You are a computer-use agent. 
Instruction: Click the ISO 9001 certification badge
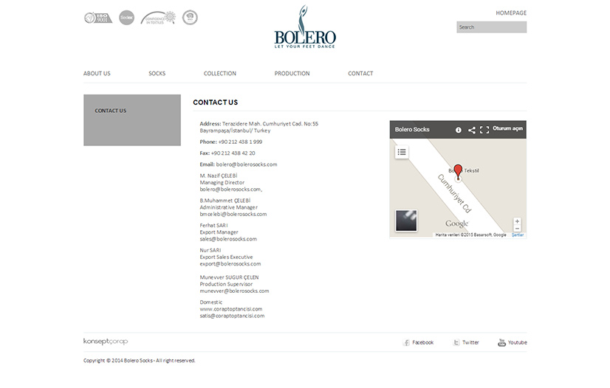pyautogui.click(x=98, y=18)
